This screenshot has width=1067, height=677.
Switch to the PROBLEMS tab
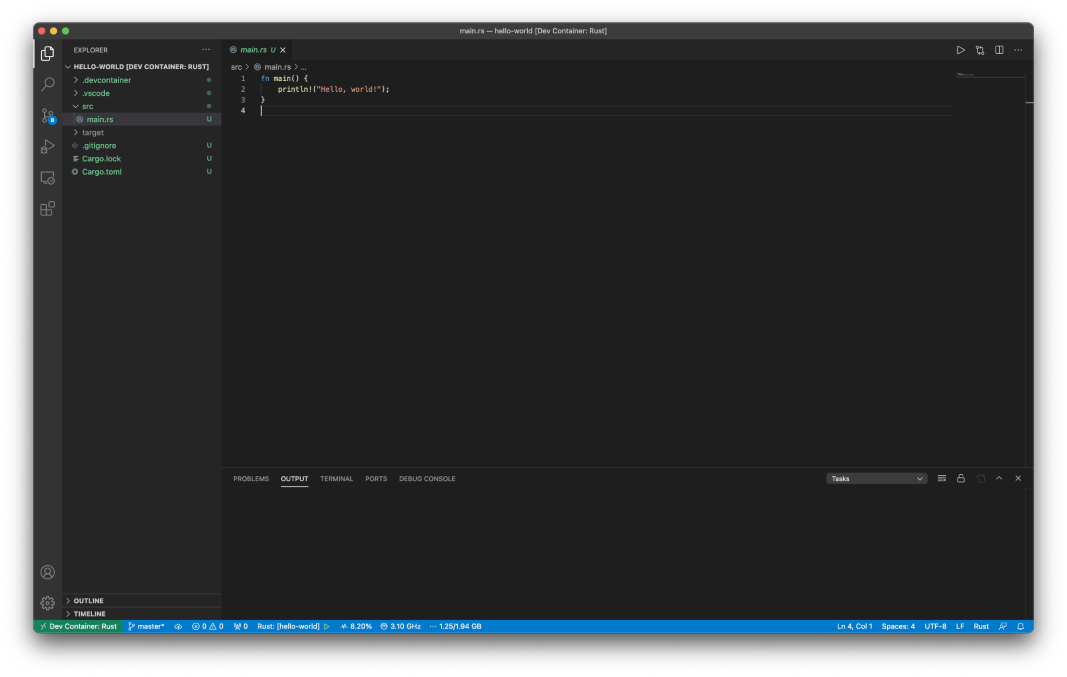[251, 478]
